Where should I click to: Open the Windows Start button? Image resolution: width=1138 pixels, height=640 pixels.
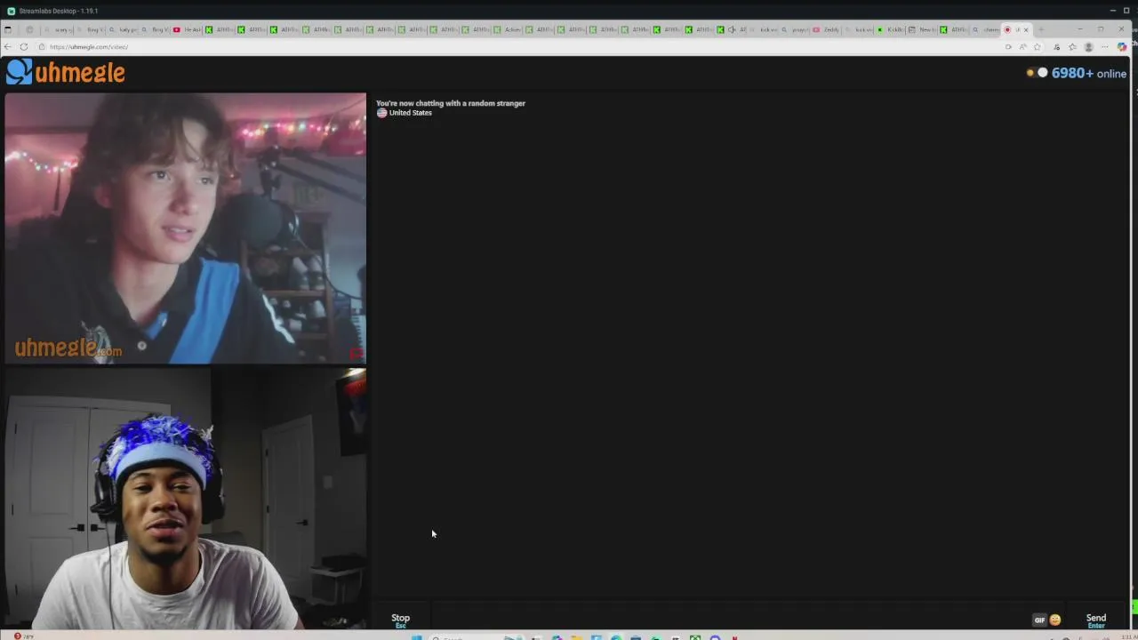point(416,636)
